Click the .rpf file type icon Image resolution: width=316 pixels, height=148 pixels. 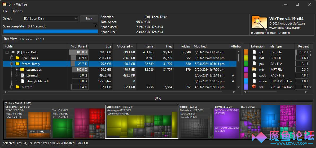[254, 52]
